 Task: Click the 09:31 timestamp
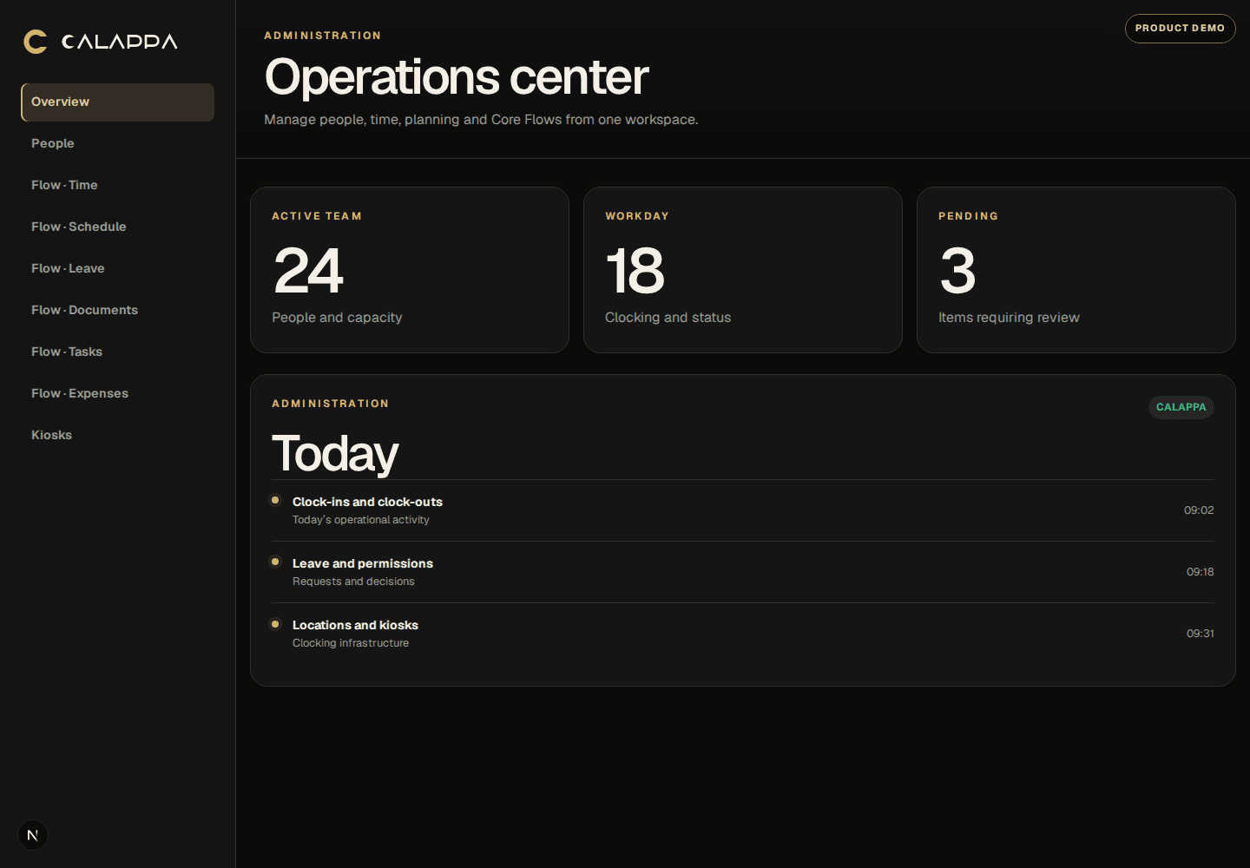tap(1201, 634)
